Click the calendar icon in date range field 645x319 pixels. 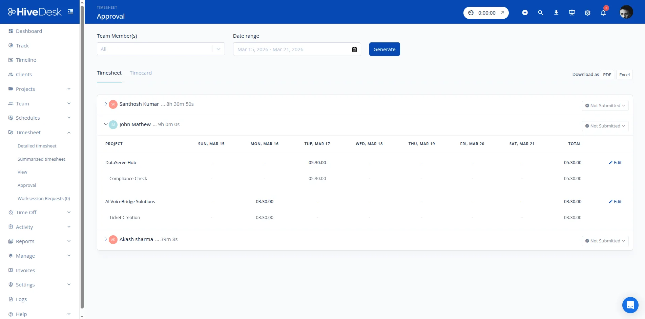tap(354, 49)
